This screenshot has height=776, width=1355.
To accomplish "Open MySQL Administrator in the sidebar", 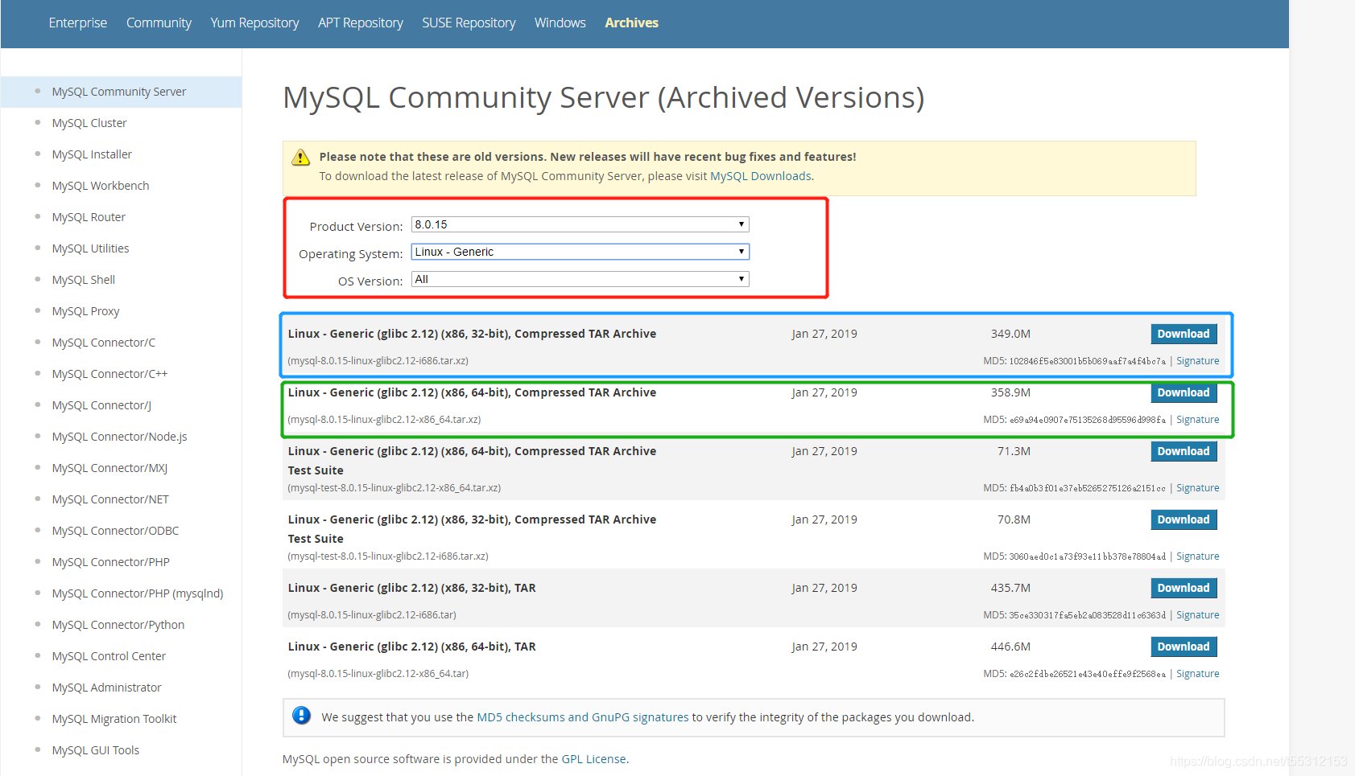I will click(106, 688).
